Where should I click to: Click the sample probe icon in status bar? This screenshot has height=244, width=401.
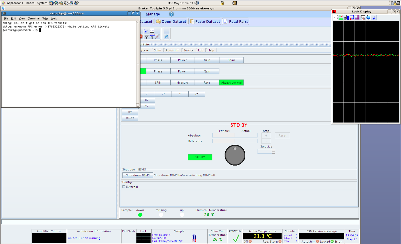(194, 238)
